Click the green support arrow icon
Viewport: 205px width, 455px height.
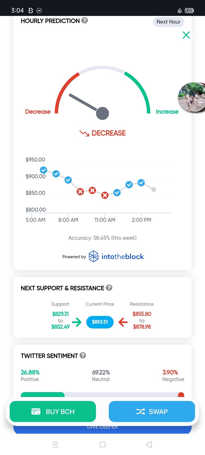[77, 322]
